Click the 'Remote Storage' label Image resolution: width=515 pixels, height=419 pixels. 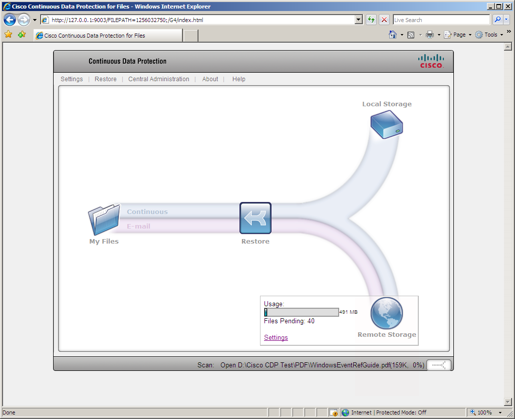click(387, 334)
